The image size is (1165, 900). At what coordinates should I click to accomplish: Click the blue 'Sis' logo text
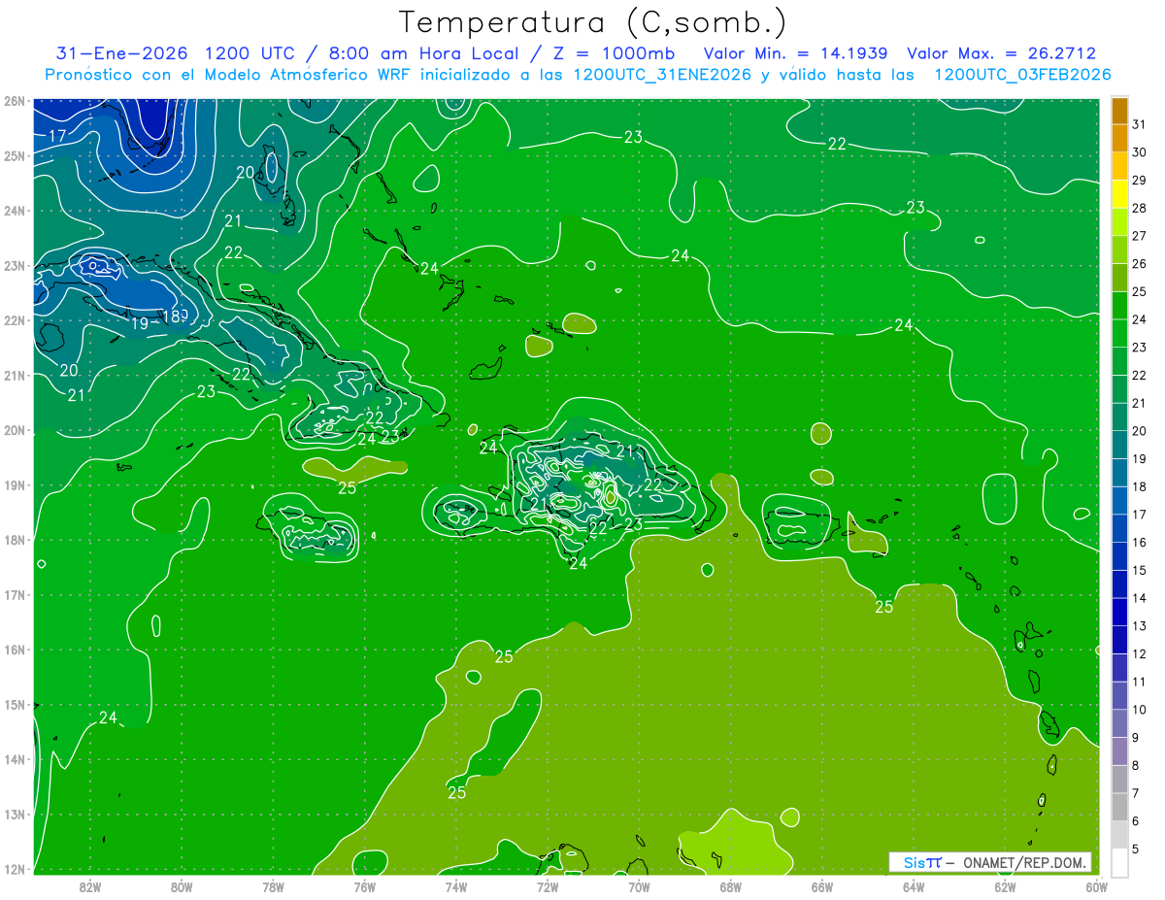(915, 862)
